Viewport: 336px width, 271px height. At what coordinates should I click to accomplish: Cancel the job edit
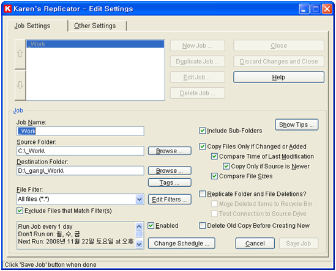pyautogui.click(x=255, y=244)
